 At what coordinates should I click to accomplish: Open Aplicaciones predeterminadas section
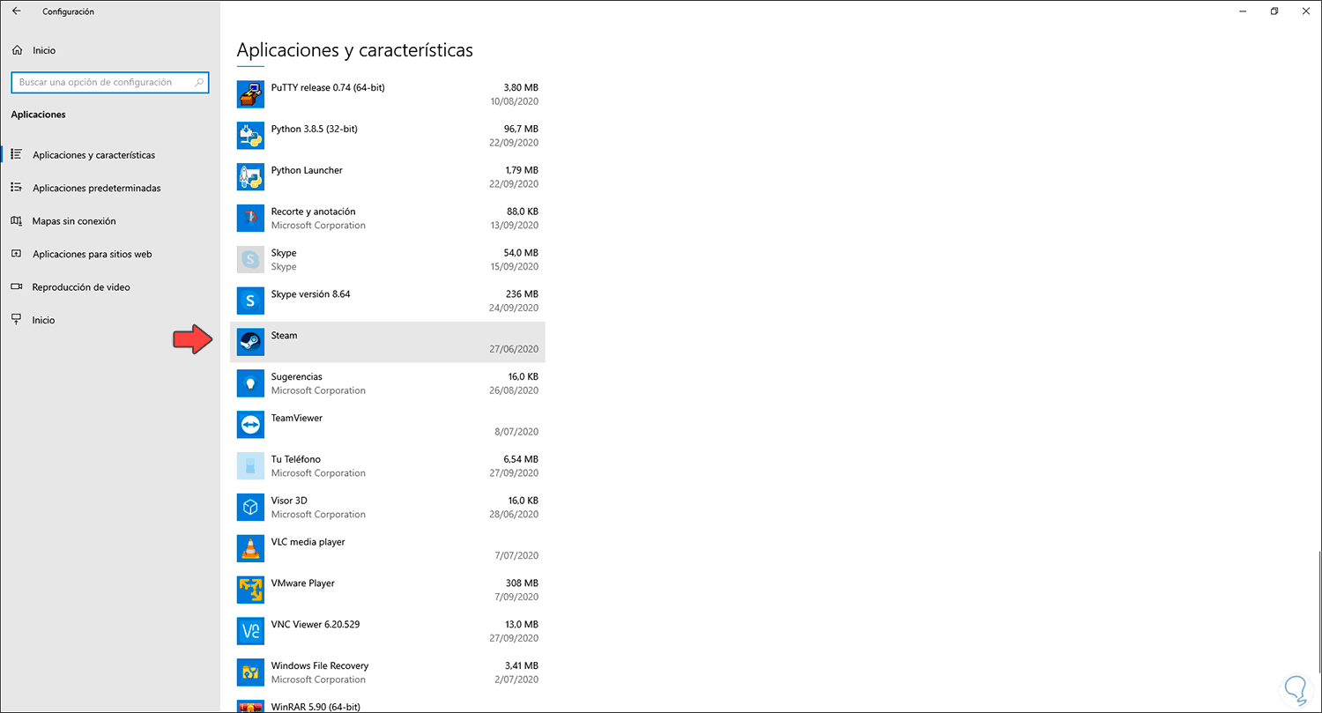96,188
